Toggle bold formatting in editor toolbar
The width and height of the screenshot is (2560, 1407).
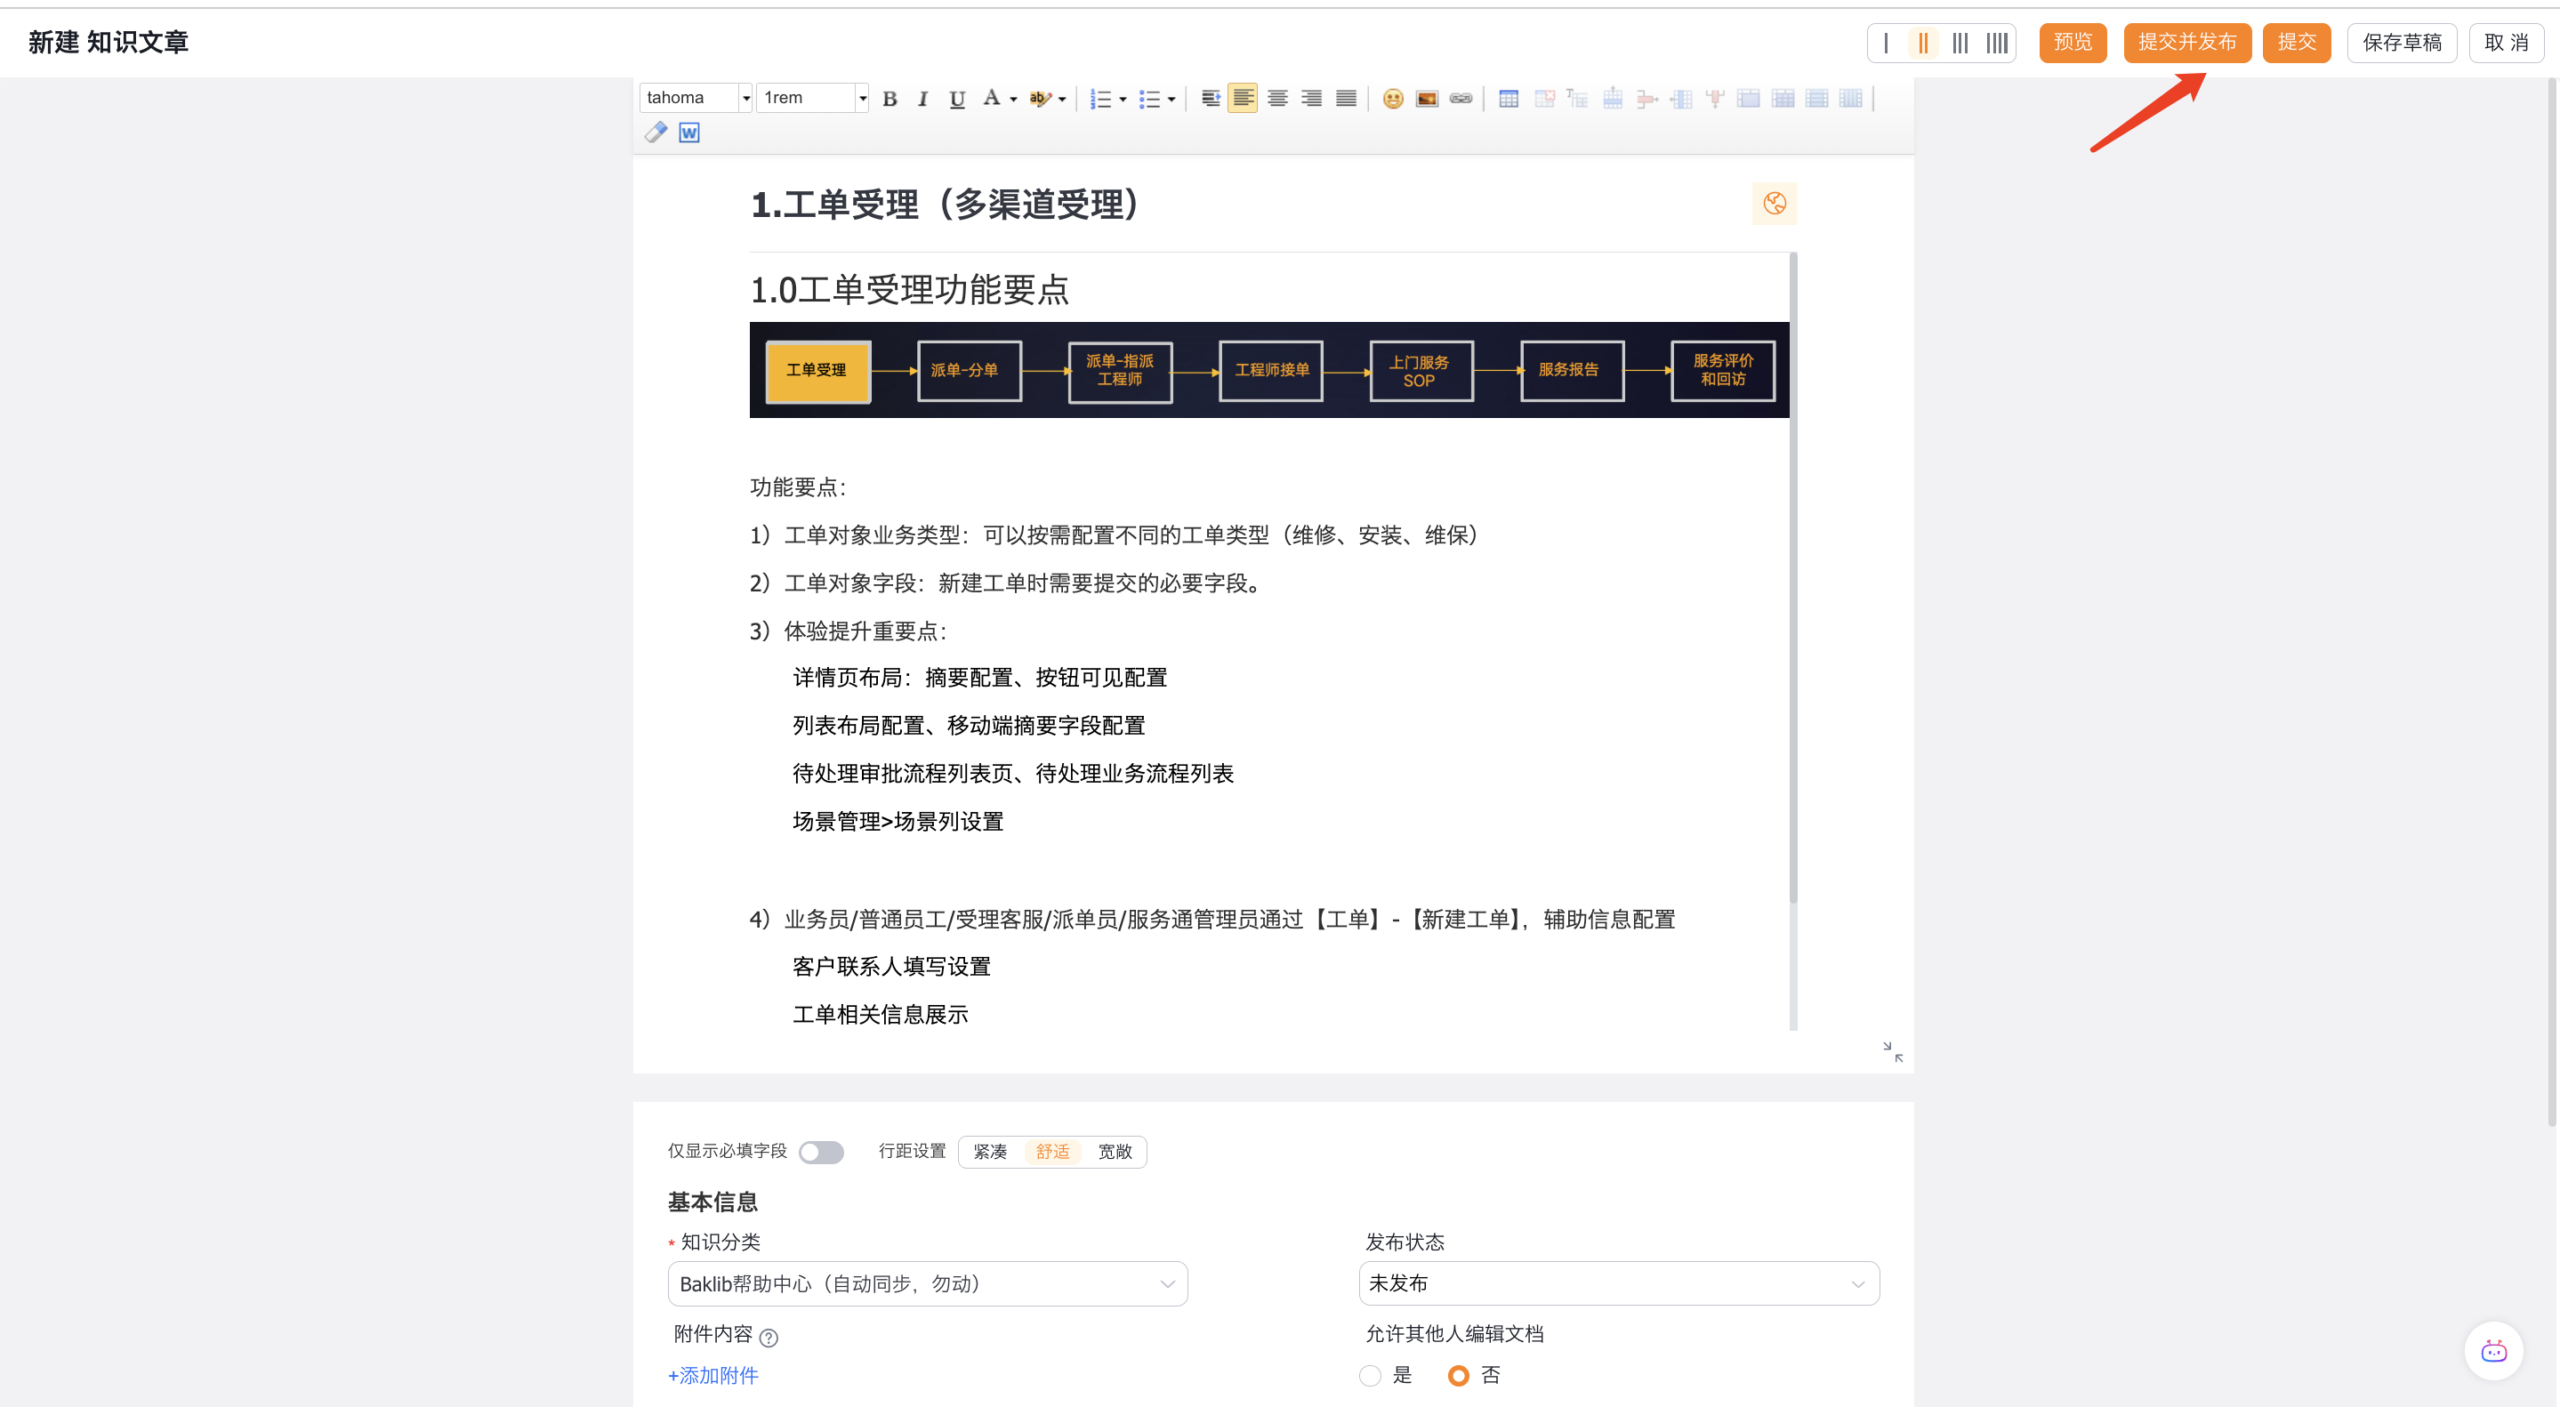click(890, 99)
